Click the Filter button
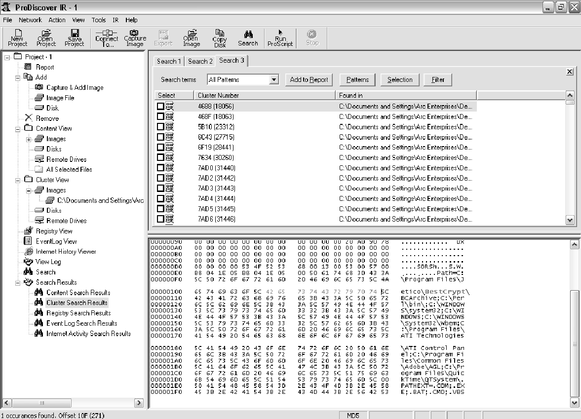The width and height of the screenshot is (581, 419). click(x=438, y=79)
